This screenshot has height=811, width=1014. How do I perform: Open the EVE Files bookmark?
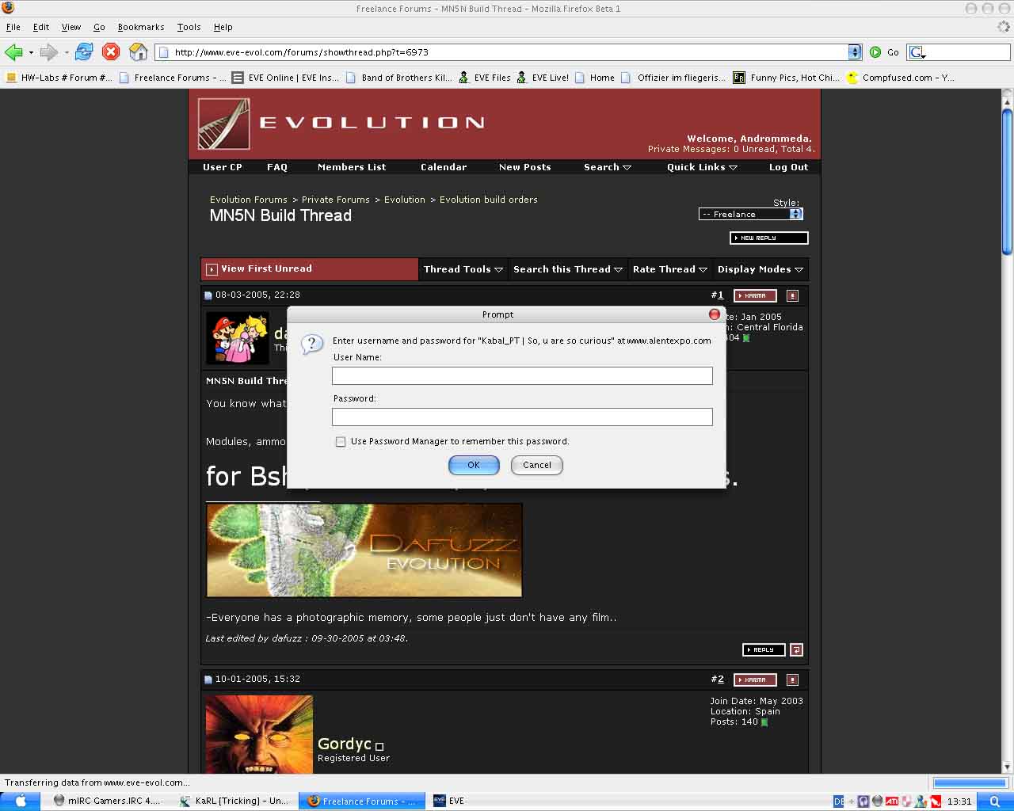point(485,78)
